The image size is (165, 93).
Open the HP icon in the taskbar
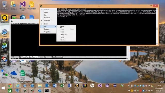pyautogui.click(x=92, y=86)
